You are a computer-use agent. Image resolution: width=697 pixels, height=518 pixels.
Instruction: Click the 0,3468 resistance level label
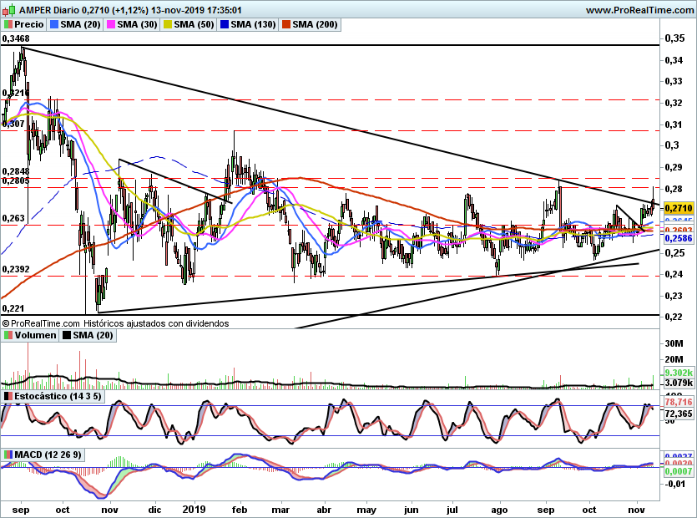[16, 38]
